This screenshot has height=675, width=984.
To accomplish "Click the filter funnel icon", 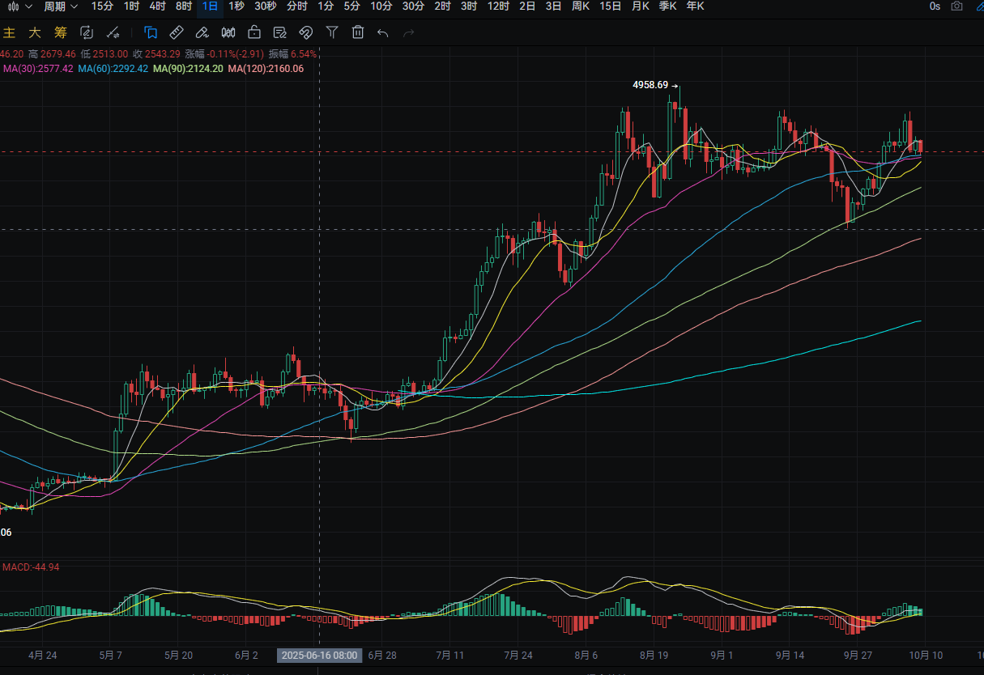I will pos(331,32).
